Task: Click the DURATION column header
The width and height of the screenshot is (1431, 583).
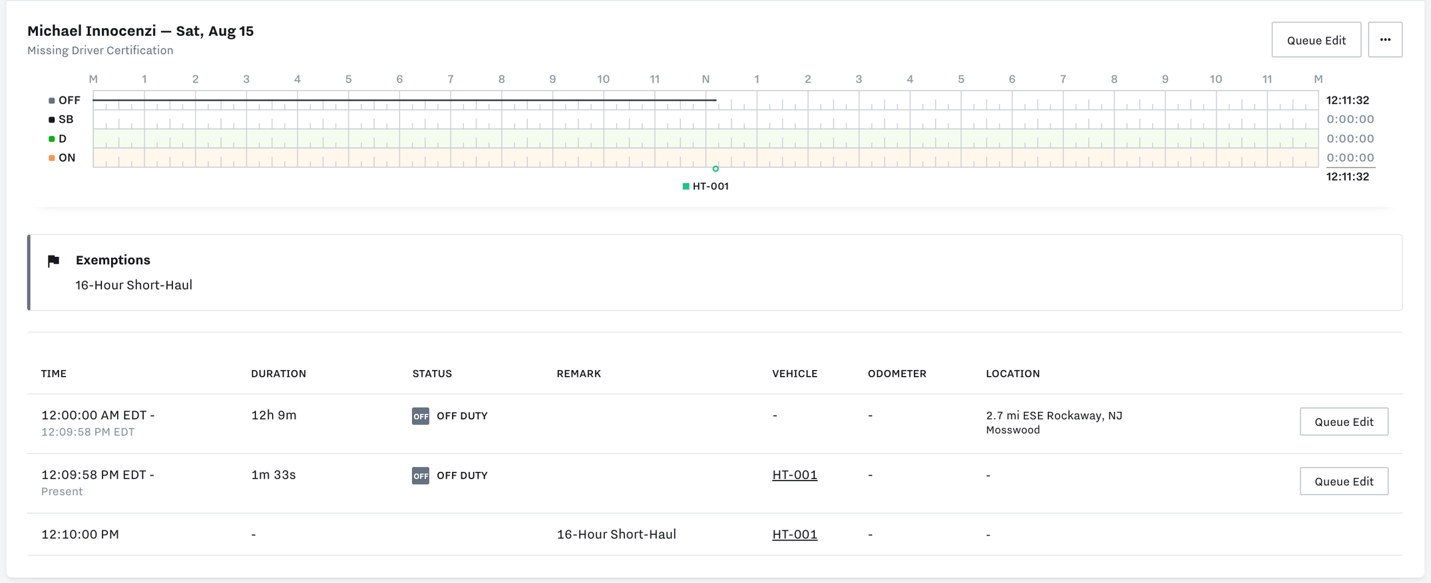Action: click(x=278, y=374)
